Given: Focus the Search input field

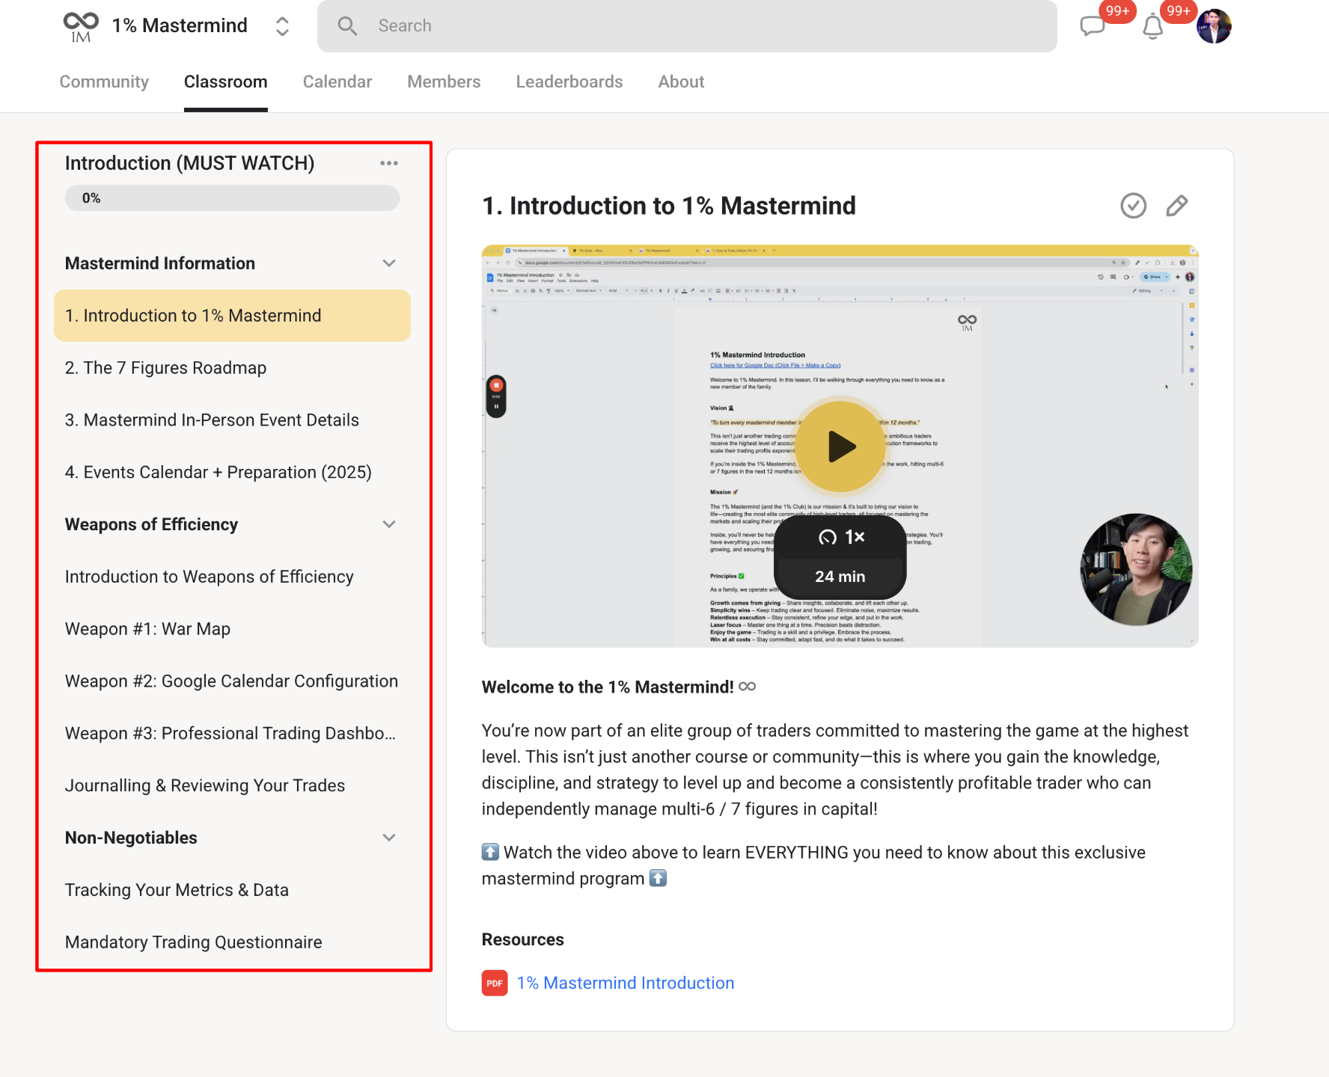Looking at the screenshot, I should click(687, 26).
